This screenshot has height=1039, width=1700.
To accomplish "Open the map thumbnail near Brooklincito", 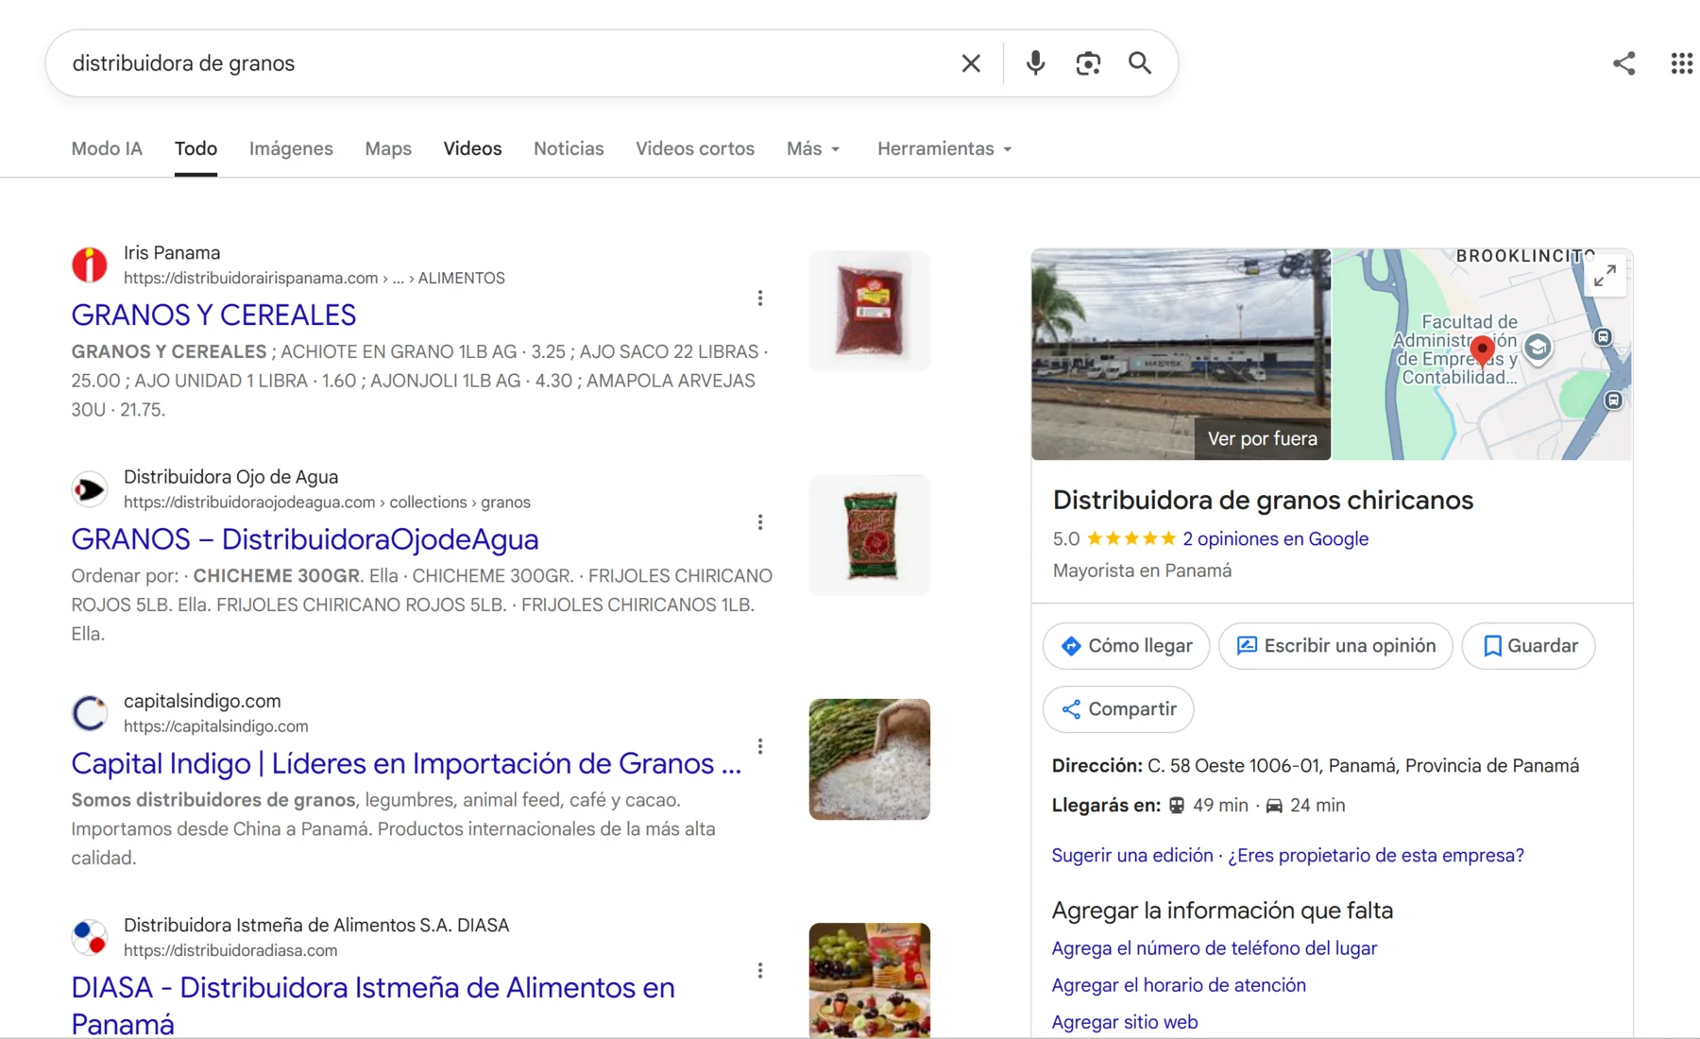I will pyautogui.click(x=1482, y=354).
